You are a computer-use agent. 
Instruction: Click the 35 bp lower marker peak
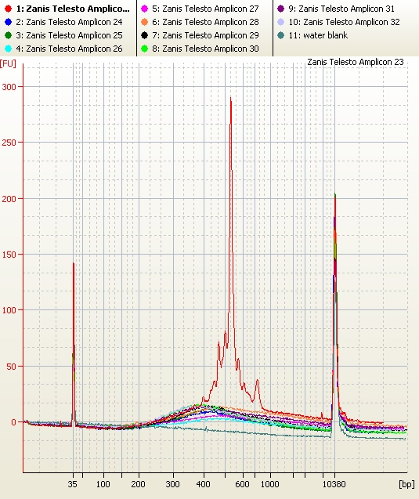(74, 264)
